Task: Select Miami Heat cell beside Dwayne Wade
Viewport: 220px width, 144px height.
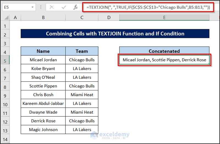Action: [82, 112]
